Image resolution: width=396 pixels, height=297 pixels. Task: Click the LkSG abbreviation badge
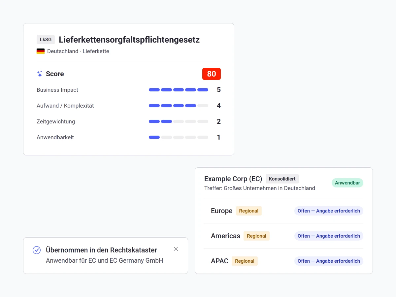point(46,40)
